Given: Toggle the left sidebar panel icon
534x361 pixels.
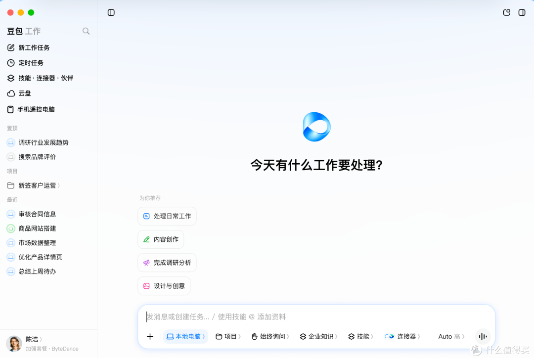Looking at the screenshot, I should tap(111, 12).
